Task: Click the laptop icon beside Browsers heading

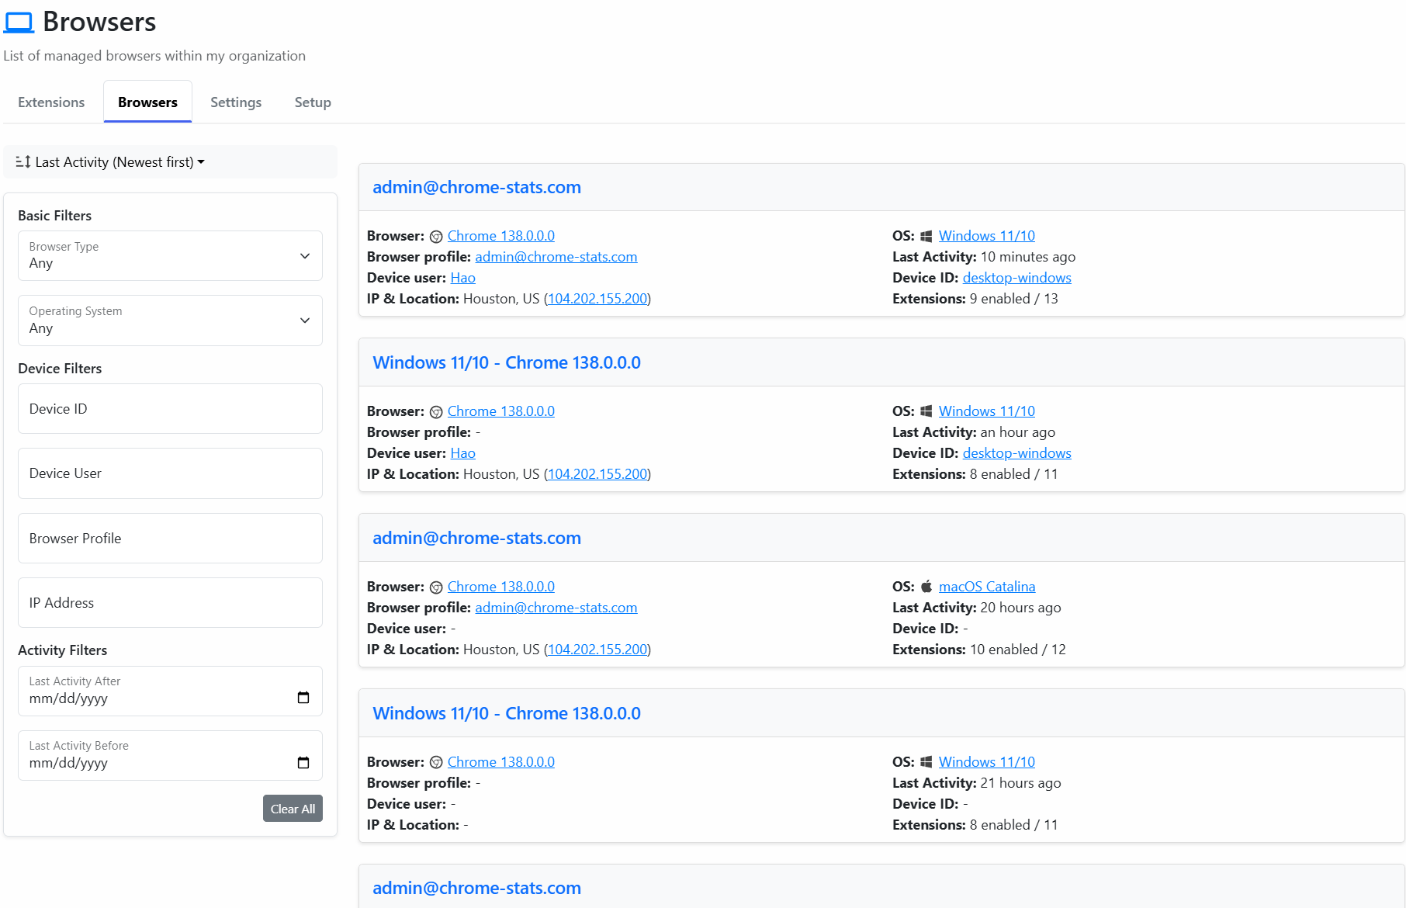Action: point(19,23)
